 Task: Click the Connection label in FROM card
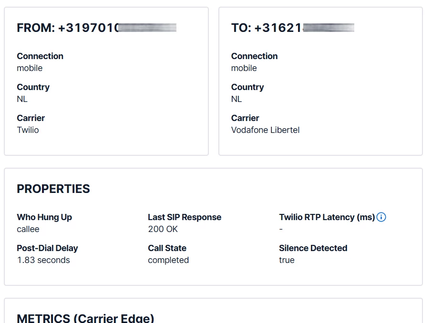40,56
